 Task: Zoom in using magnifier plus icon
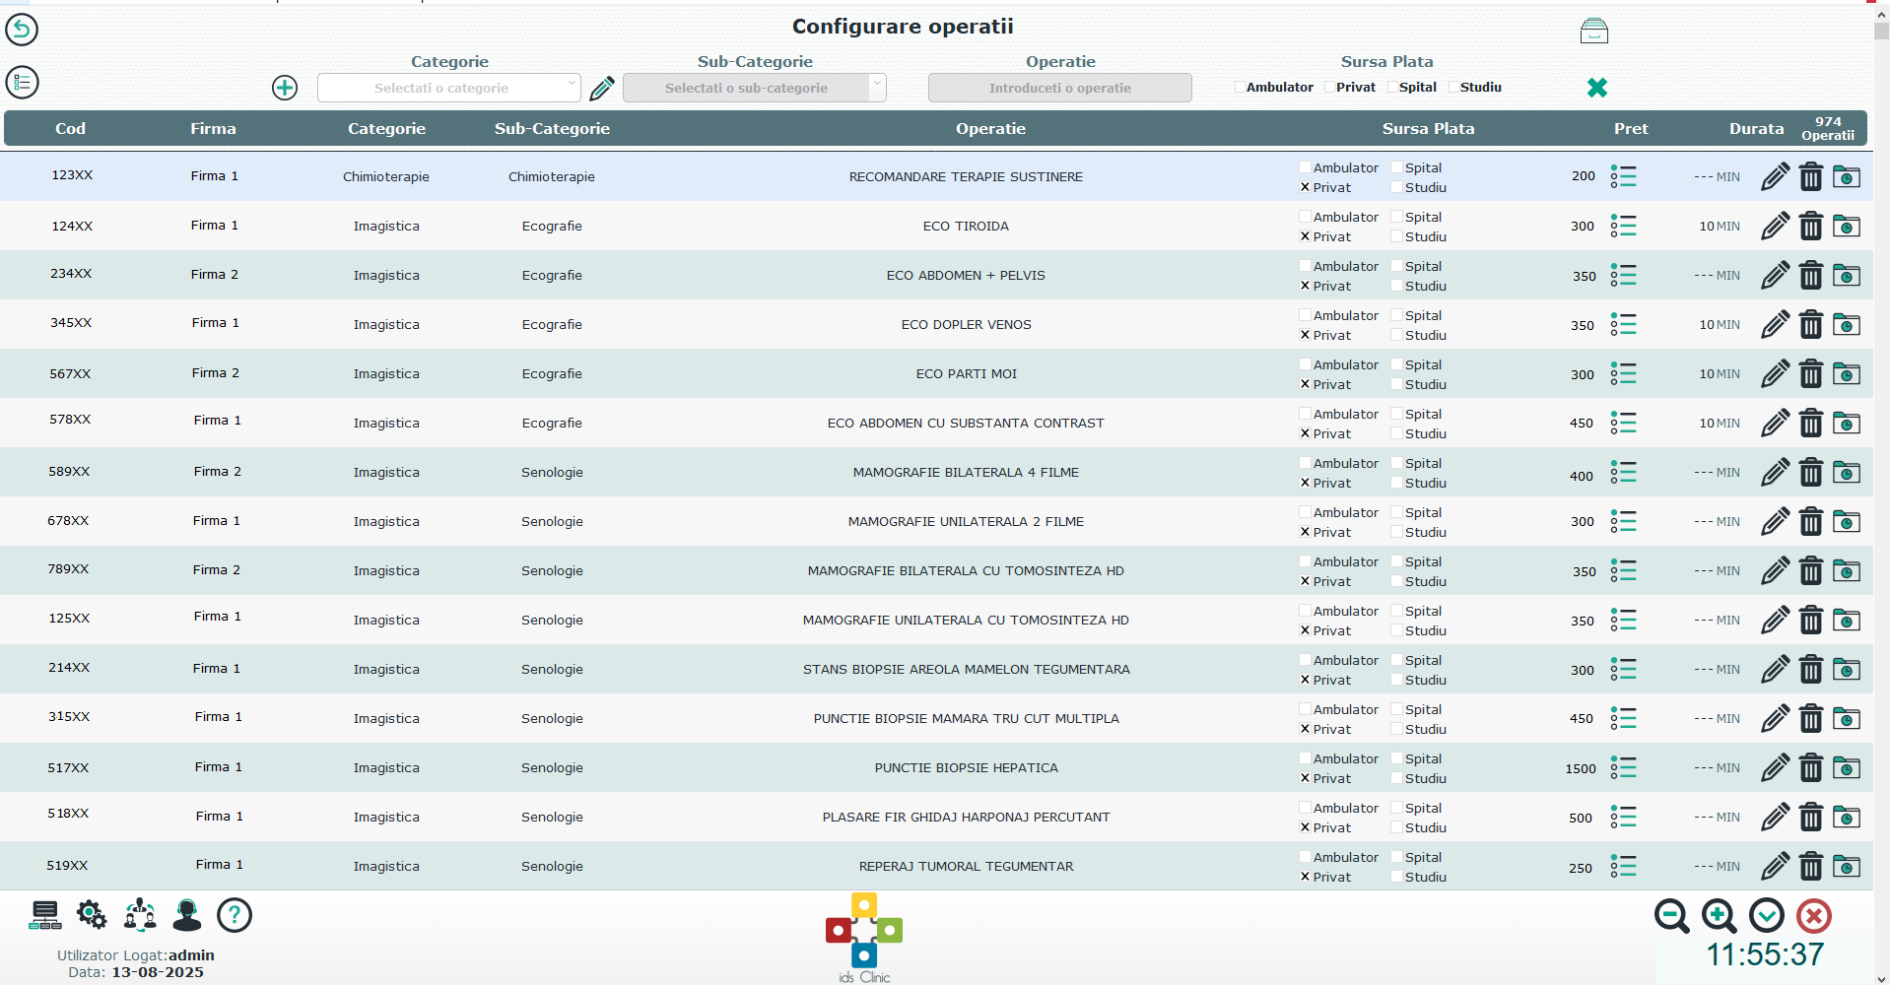[x=1719, y=916]
